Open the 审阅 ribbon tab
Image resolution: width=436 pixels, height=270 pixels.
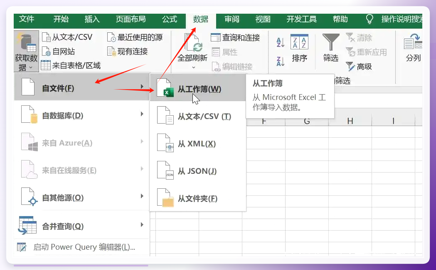[232, 19]
